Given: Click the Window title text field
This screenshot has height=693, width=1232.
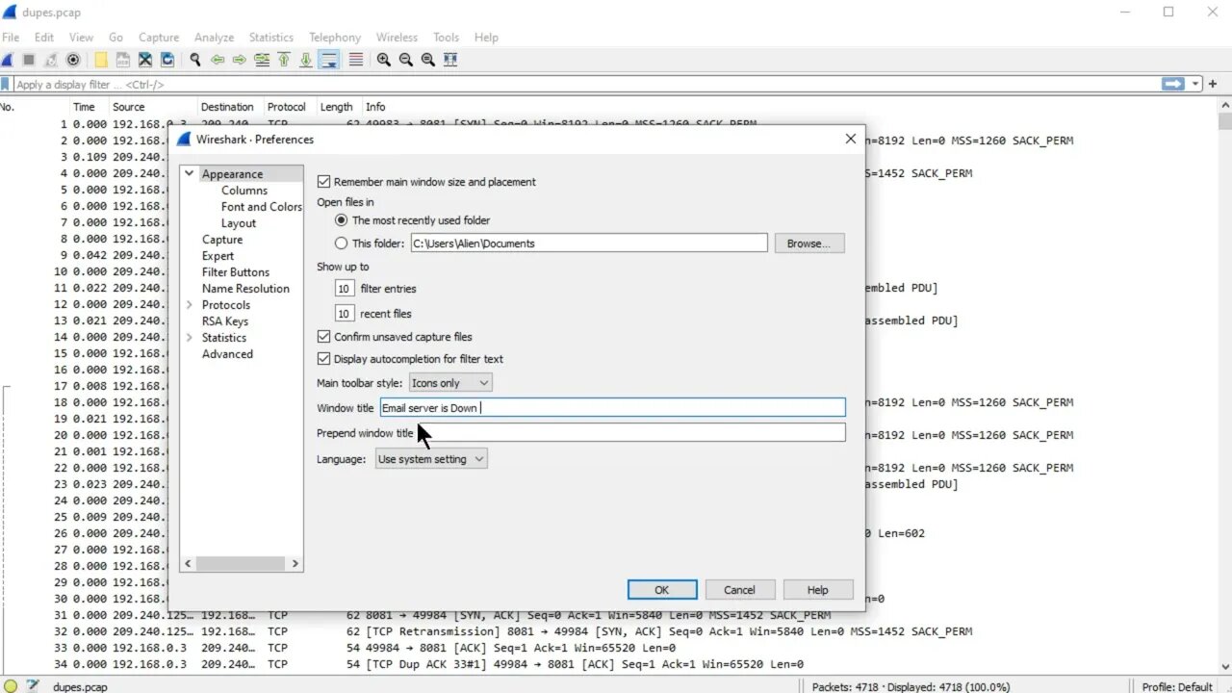Looking at the screenshot, I should tap(612, 408).
